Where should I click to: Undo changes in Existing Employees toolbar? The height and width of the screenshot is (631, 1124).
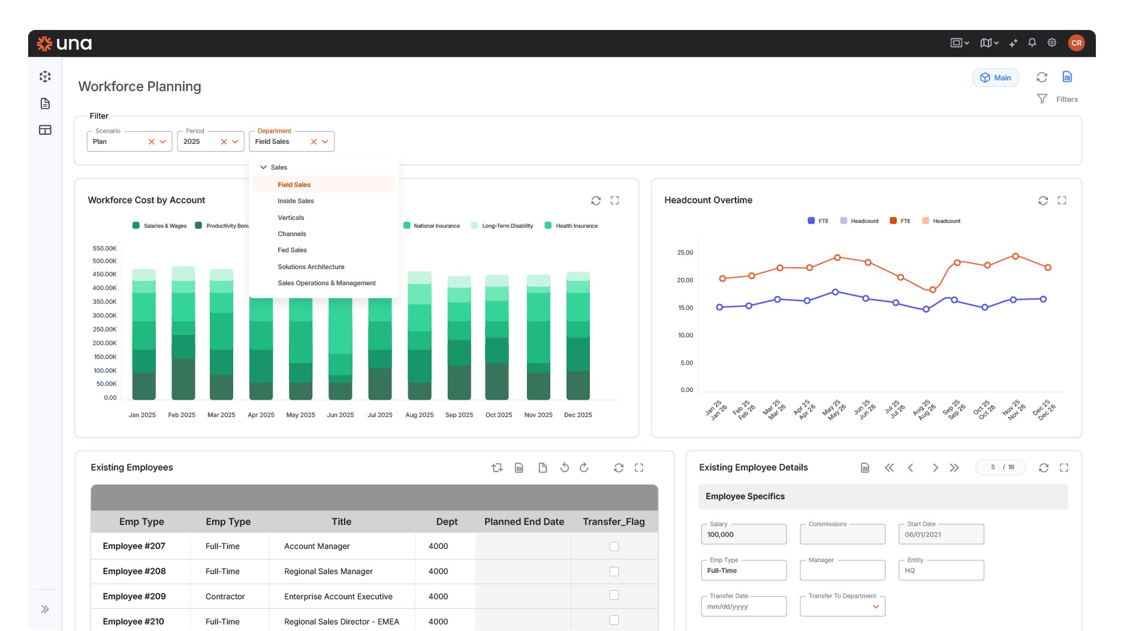[565, 467]
